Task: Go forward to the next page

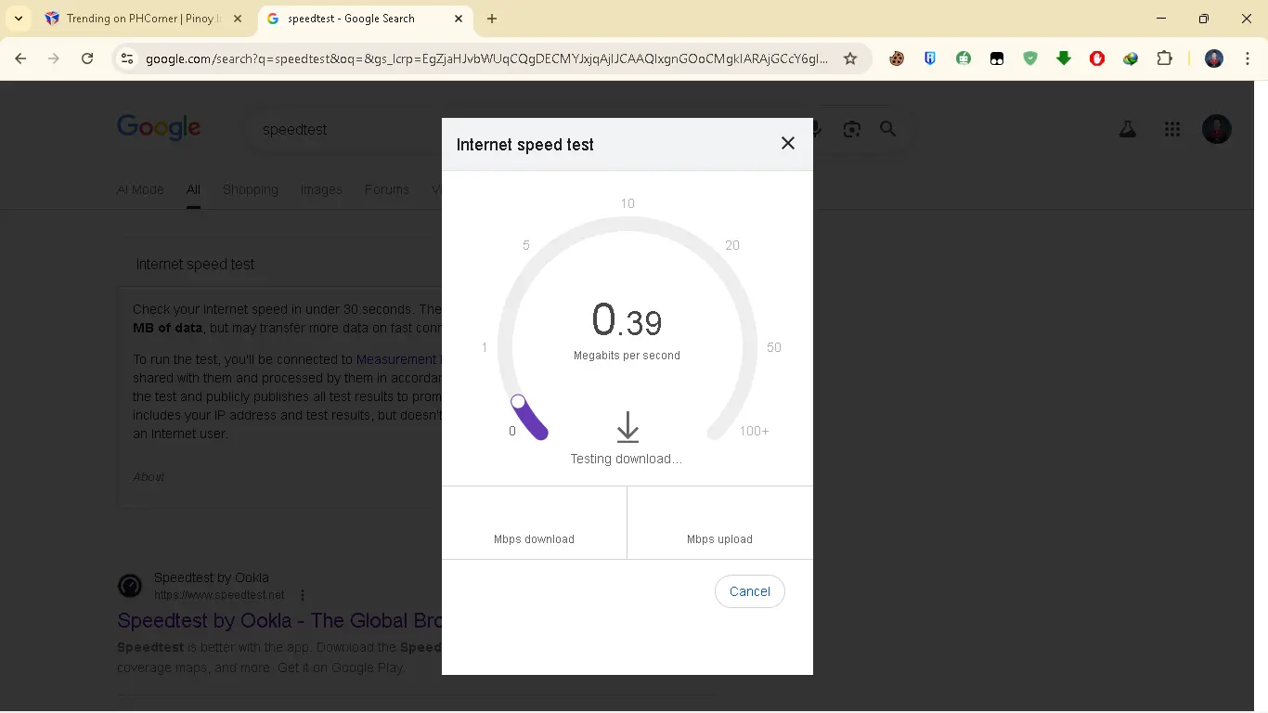Action: tap(54, 58)
